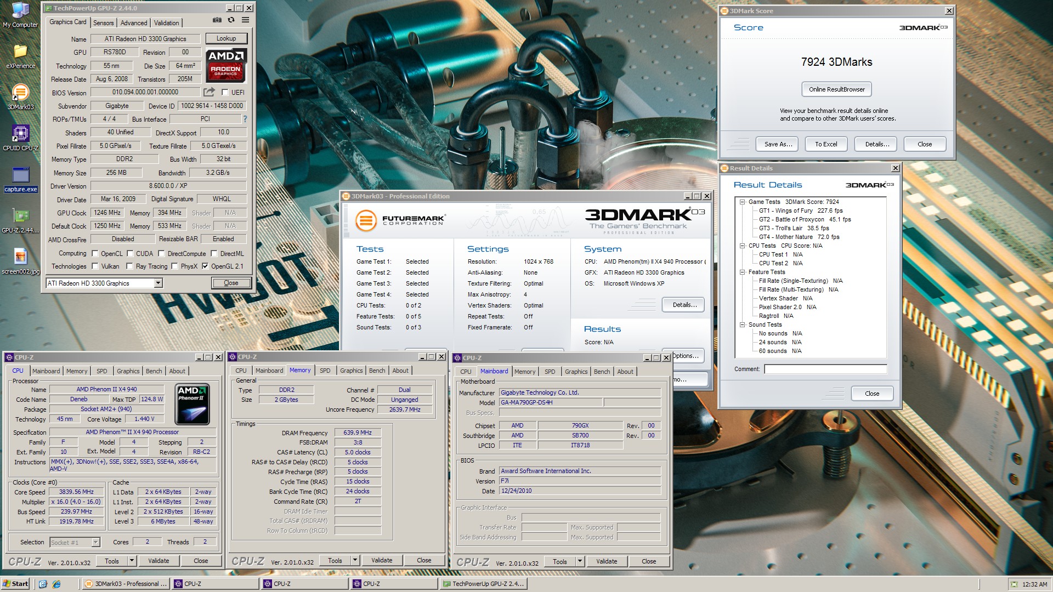Click the system tray icon beside the clock

(x=1014, y=584)
